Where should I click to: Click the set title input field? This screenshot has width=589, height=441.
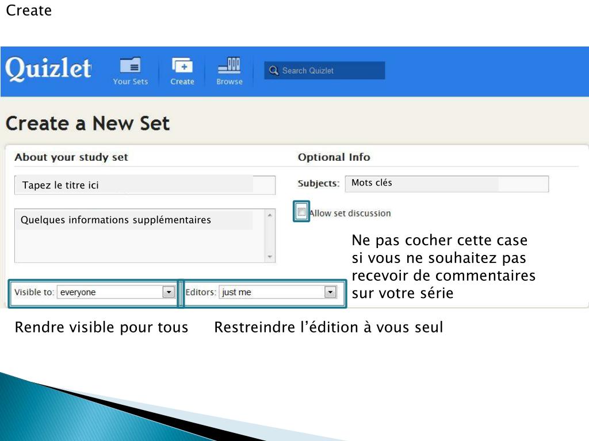145,185
